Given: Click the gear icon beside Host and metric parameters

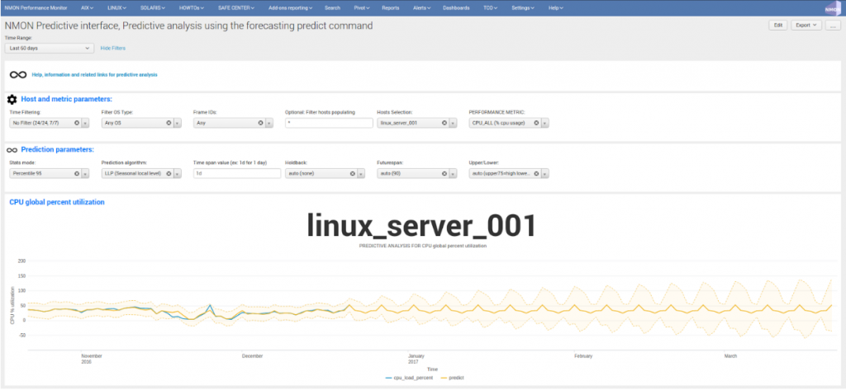Looking at the screenshot, I should [12, 99].
